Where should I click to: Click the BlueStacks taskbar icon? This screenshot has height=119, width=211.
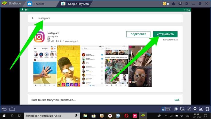tap(143, 116)
